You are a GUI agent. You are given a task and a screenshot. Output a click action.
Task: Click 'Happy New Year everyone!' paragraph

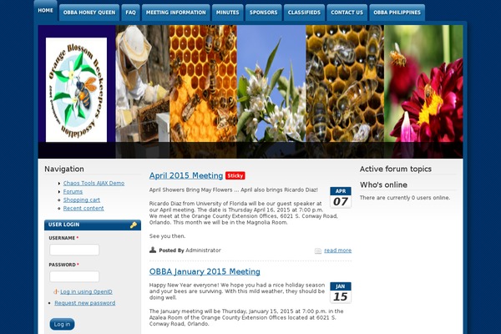point(237,291)
